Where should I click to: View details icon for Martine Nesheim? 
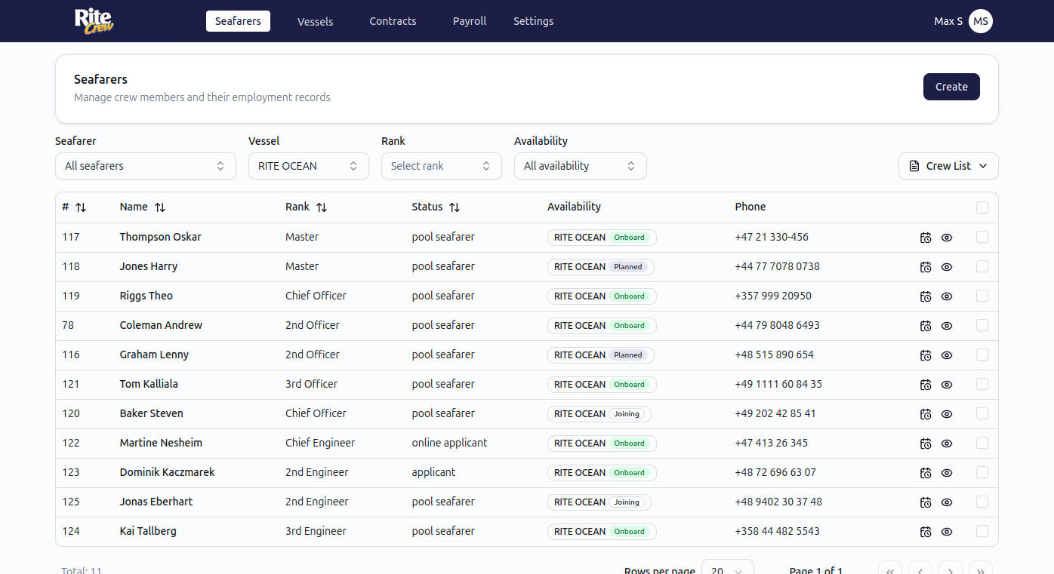click(947, 444)
